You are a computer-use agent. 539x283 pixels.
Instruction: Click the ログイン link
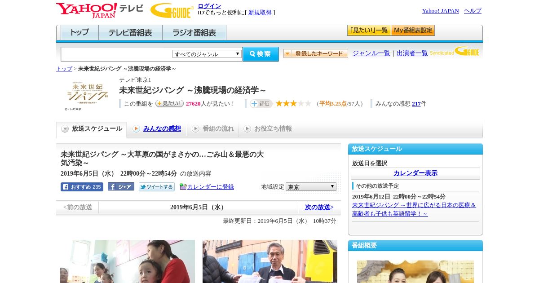[x=209, y=6]
